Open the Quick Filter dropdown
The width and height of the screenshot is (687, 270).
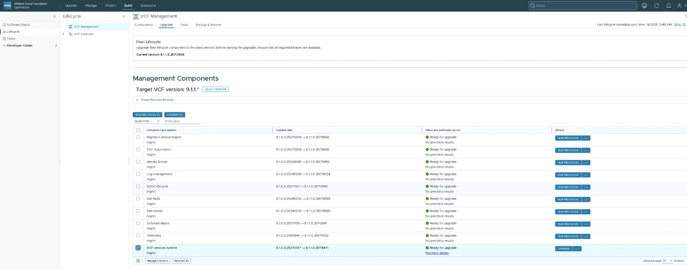pos(147,121)
